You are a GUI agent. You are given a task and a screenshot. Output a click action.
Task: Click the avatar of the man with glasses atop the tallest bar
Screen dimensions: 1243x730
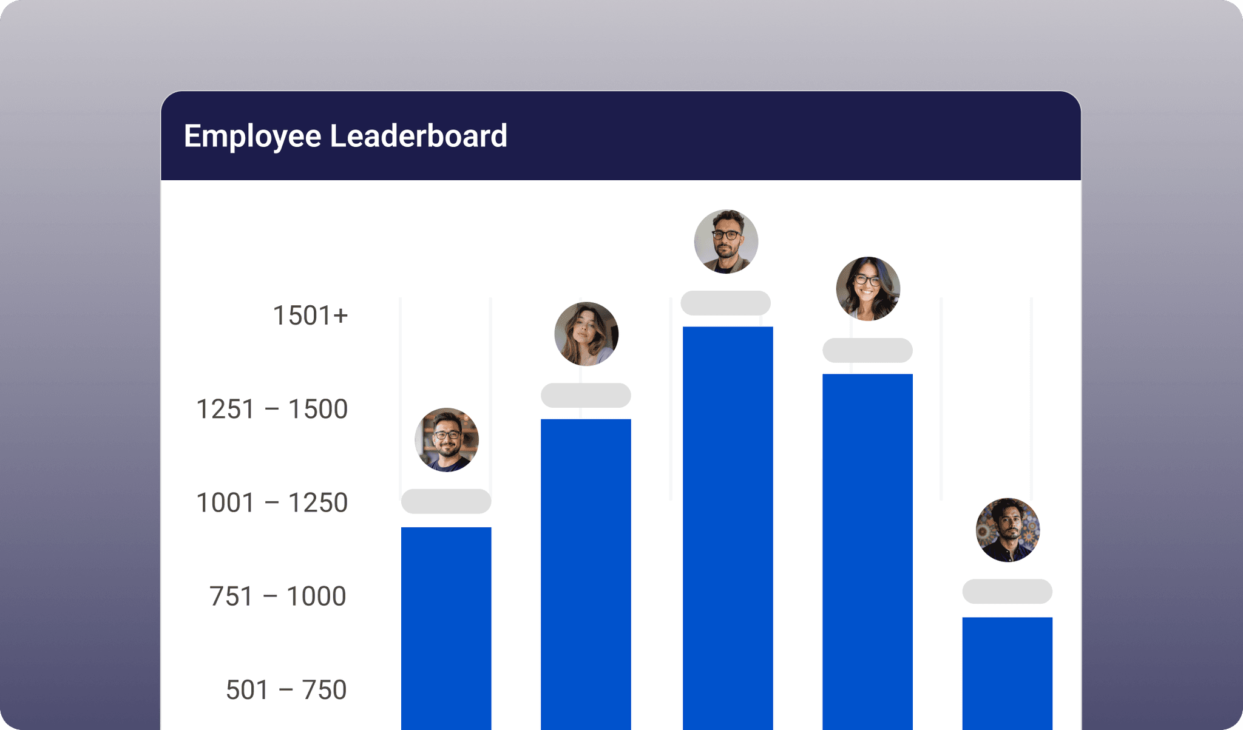pyautogui.click(x=727, y=241)
